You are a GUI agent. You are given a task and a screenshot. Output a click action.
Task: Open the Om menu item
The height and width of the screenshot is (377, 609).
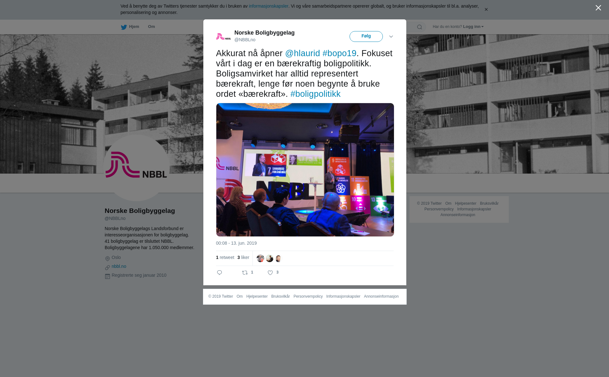coord(151,27)
